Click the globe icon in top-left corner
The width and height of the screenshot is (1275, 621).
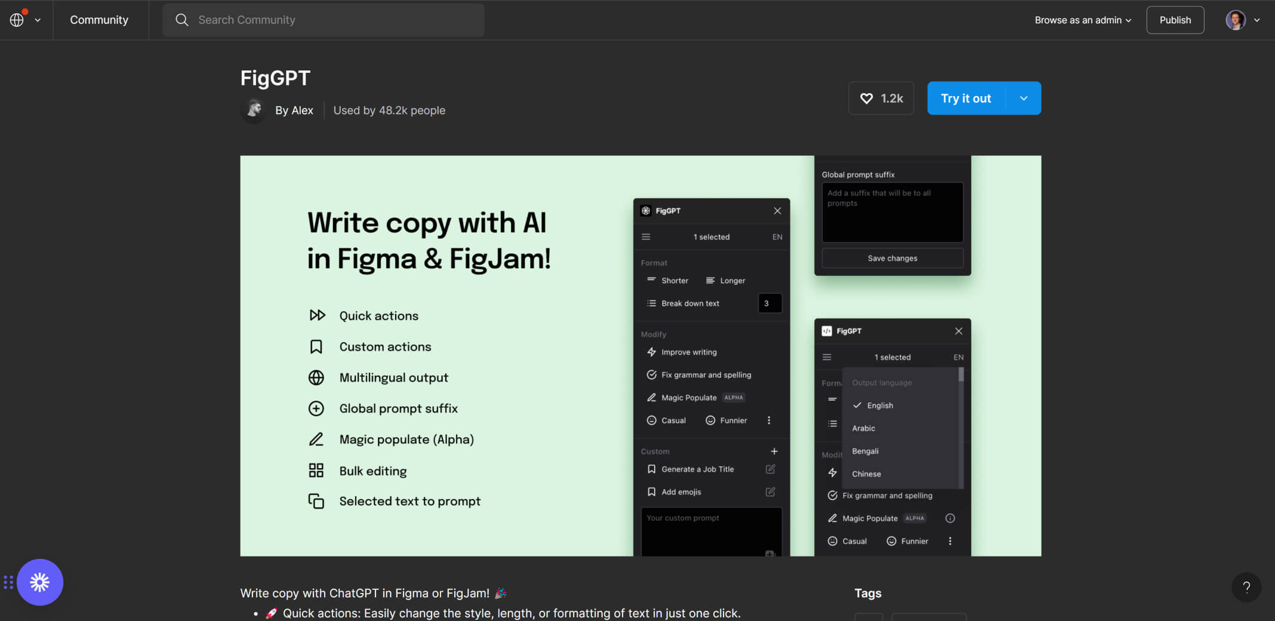coord(17,20)
